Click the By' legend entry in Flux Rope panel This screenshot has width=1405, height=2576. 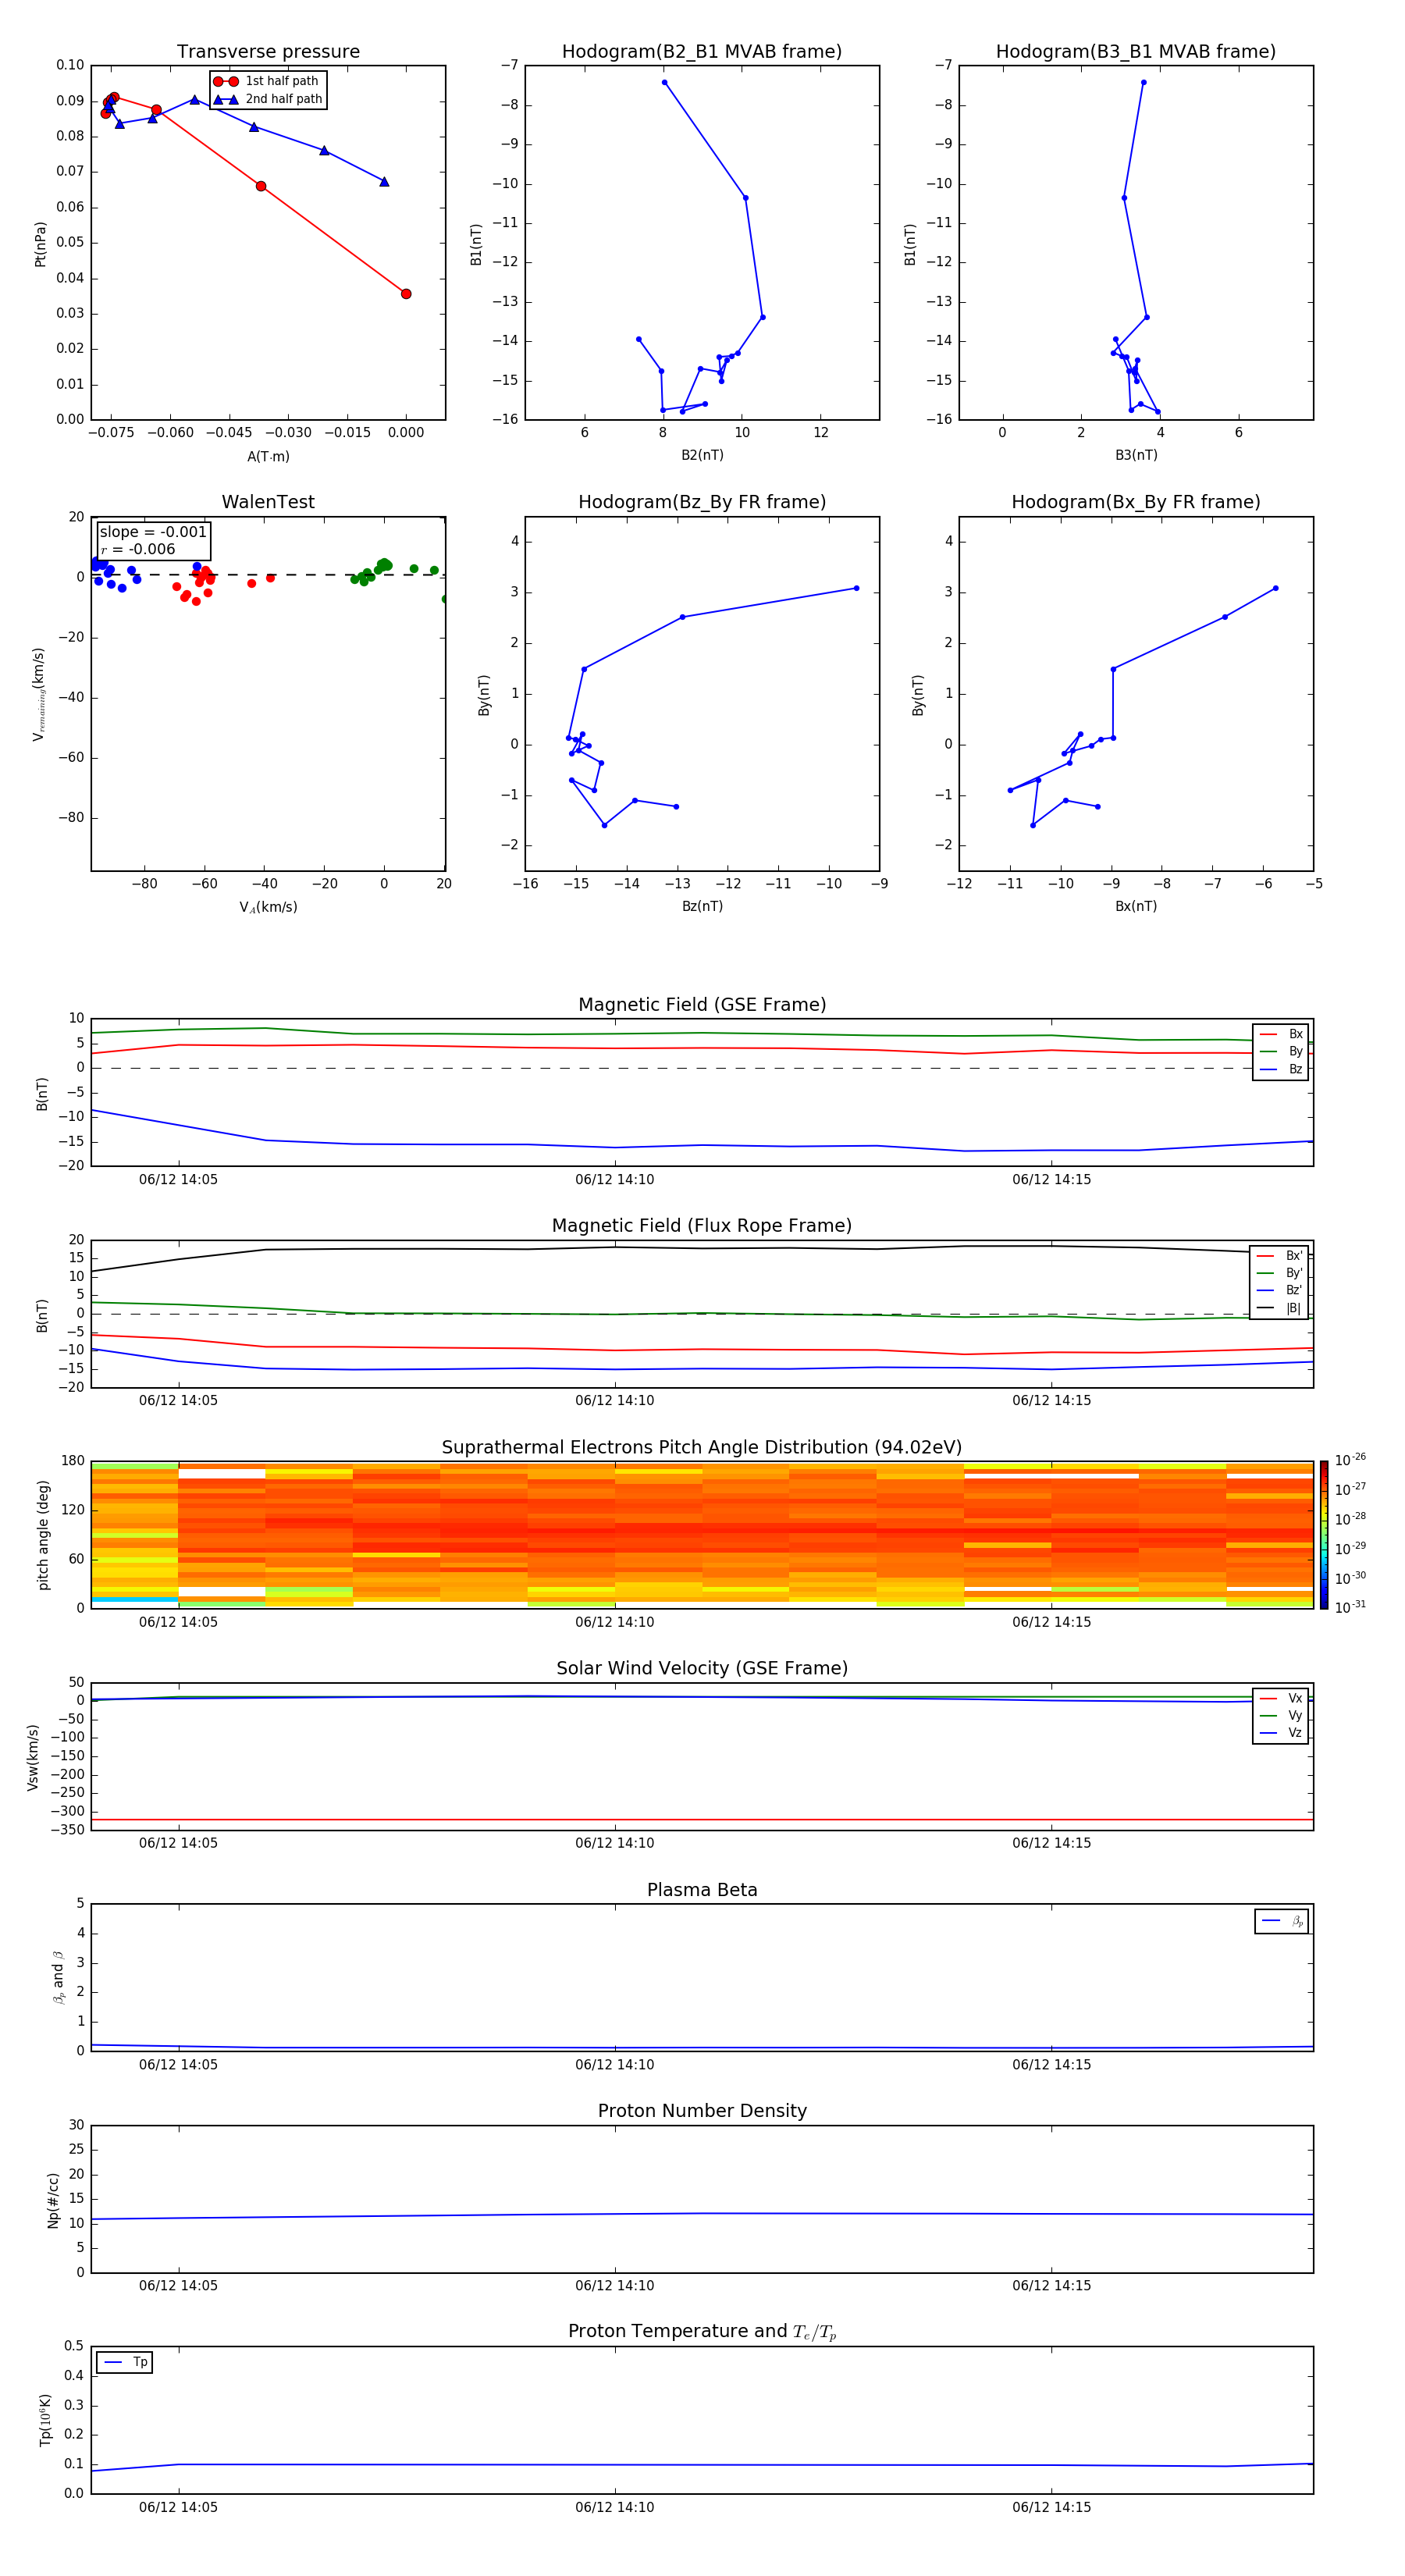1279,1273
